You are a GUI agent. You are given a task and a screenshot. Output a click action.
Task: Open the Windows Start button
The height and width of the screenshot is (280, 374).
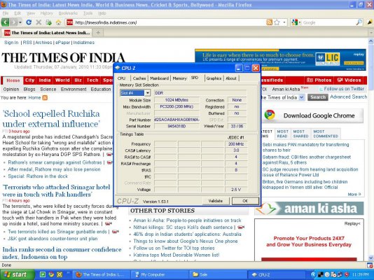(x=18, y=274)
